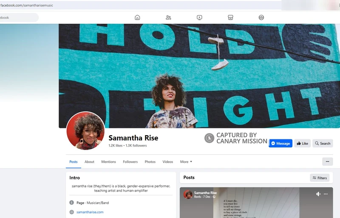Image resolution: width=340 pixels, height=218 pixels.
Task: Open the Watch video icon
Action: pyautogui.click(x=199, y=17)
